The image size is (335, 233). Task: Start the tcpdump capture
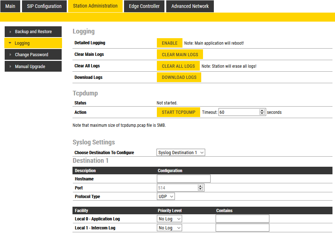pyautogui.click(x=178, y=112)
